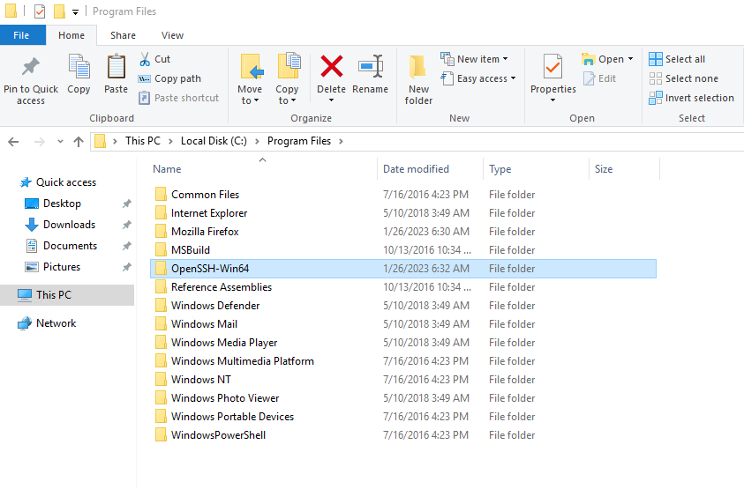744x489 pixels.
Task: Click the Forward navigation arrow
Action: click(40, 142)
